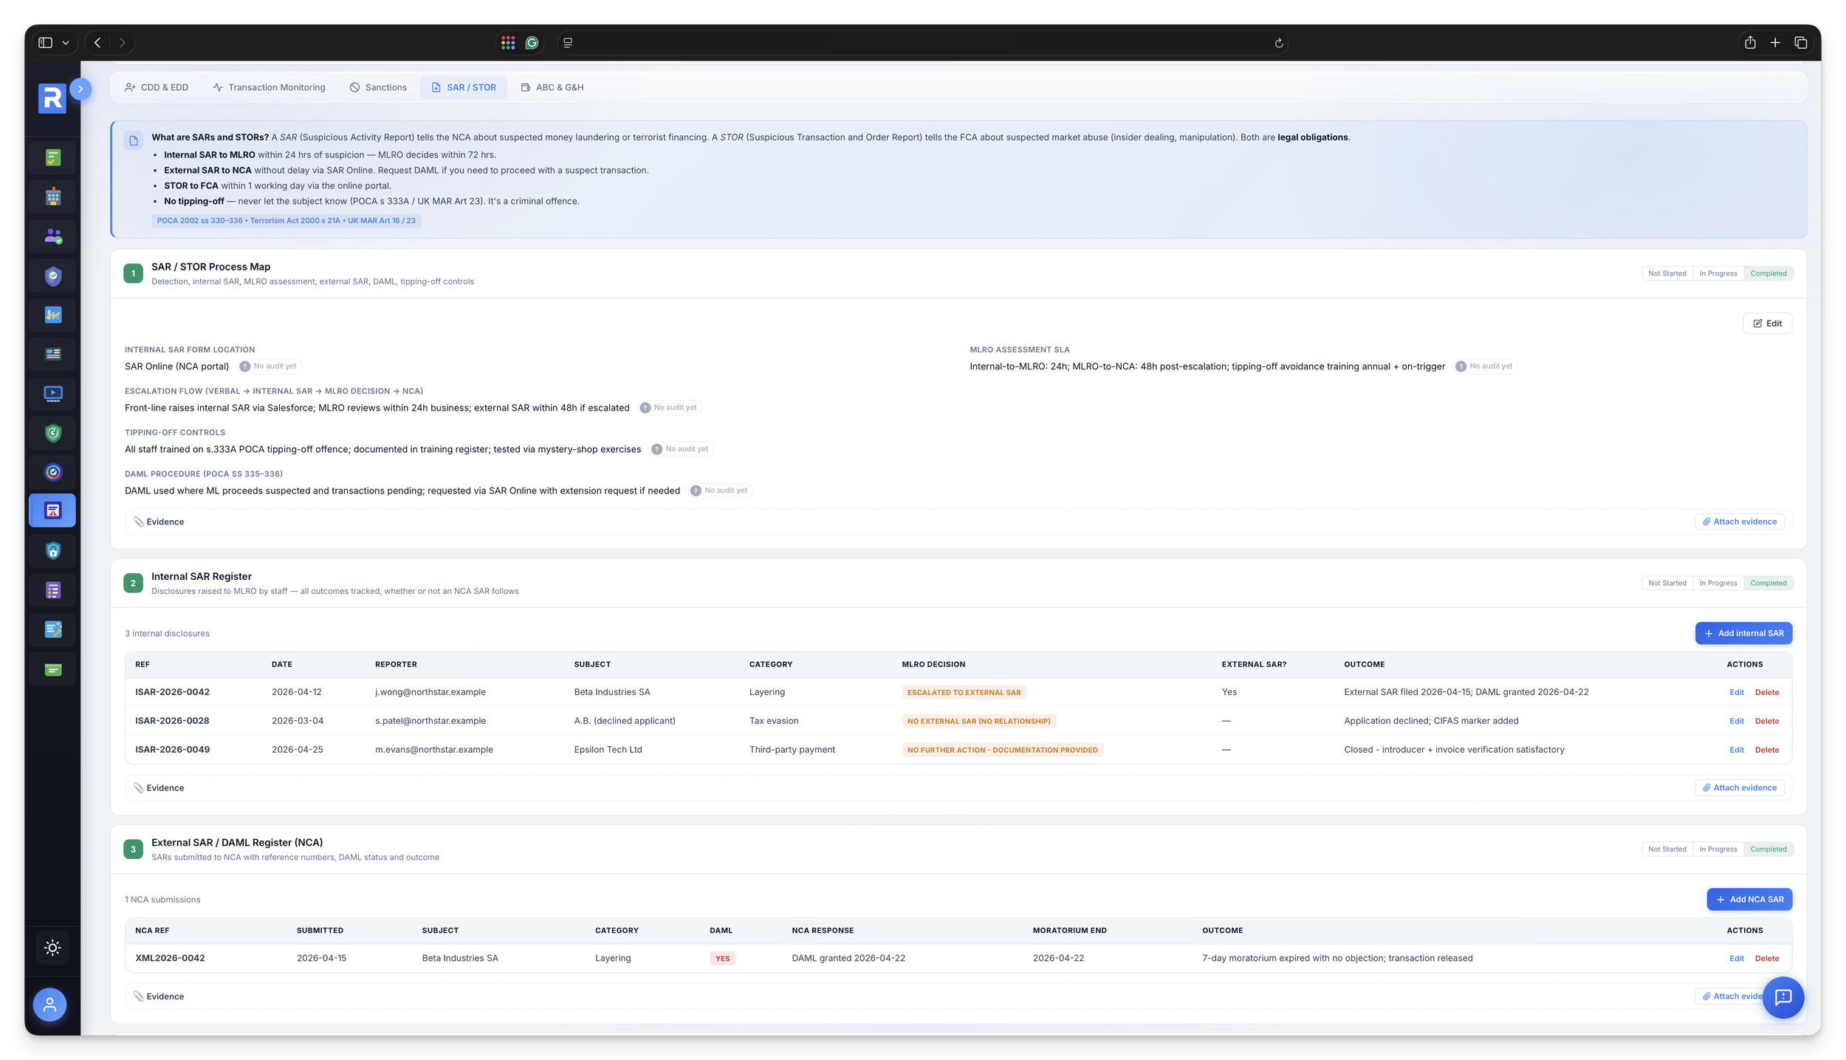Open the video monitor sidebar icon
Viewport: 1846px width, 1060px height.
[x=52, y=394]
